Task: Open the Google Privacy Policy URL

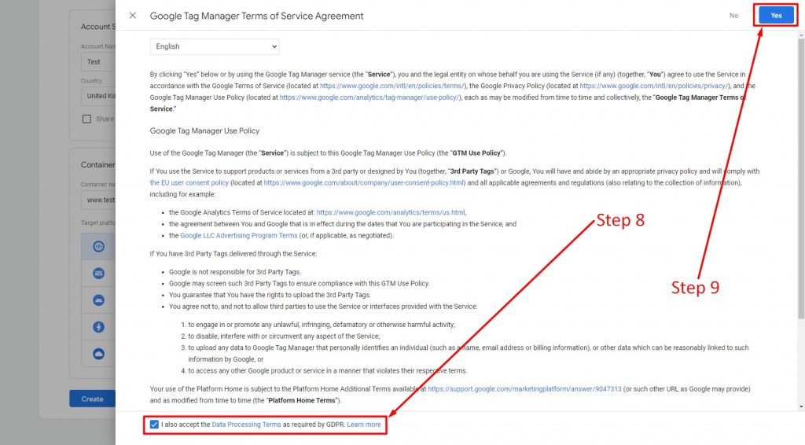Action: 654,86
